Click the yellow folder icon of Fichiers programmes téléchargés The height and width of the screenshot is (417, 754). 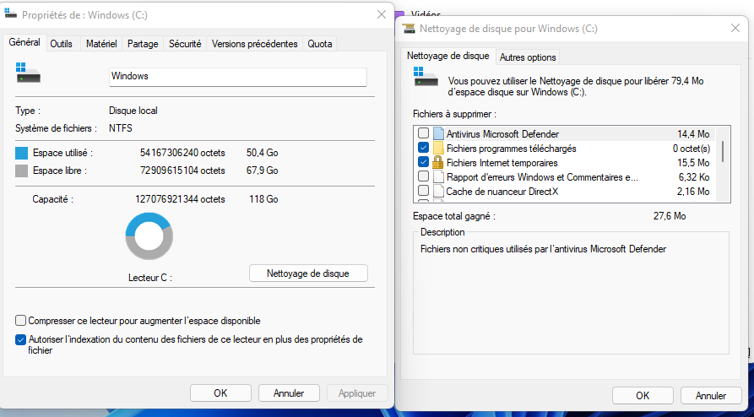click(x=438, y=148)
